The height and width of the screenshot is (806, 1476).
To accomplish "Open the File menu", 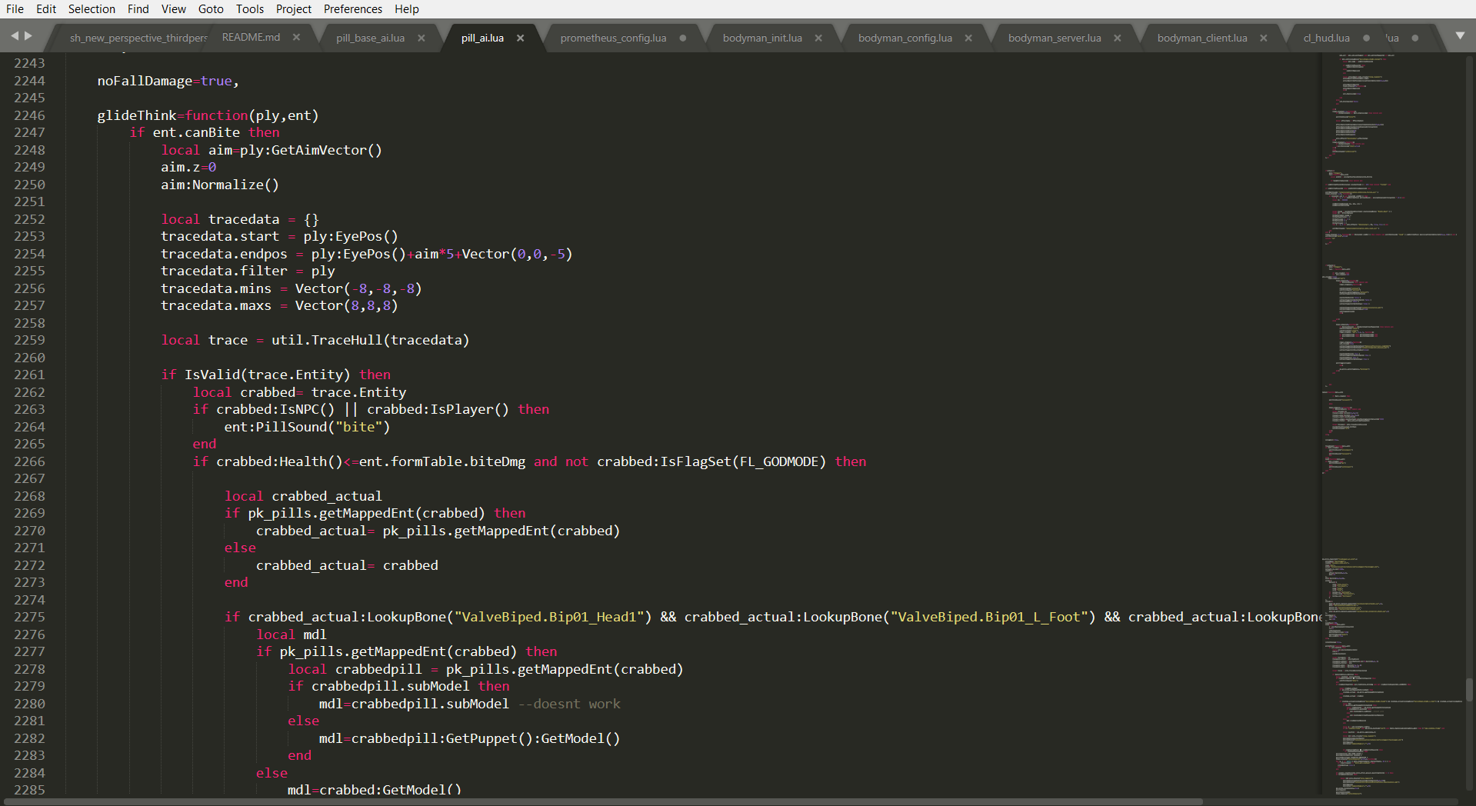I will 15,9.
